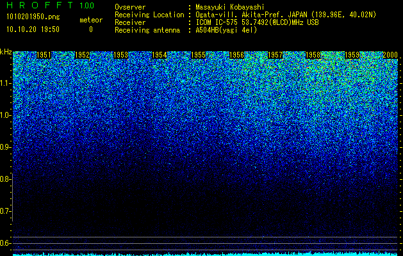The width and height of the screenshot is (403, 256).
Task: Click the version number 1.0.0
Action: coord(86,5)
